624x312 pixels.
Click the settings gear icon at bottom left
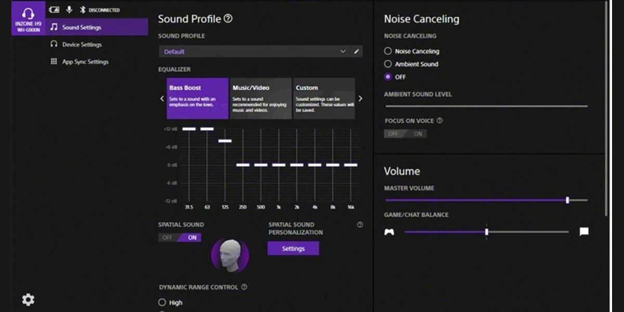coord(28,300)
